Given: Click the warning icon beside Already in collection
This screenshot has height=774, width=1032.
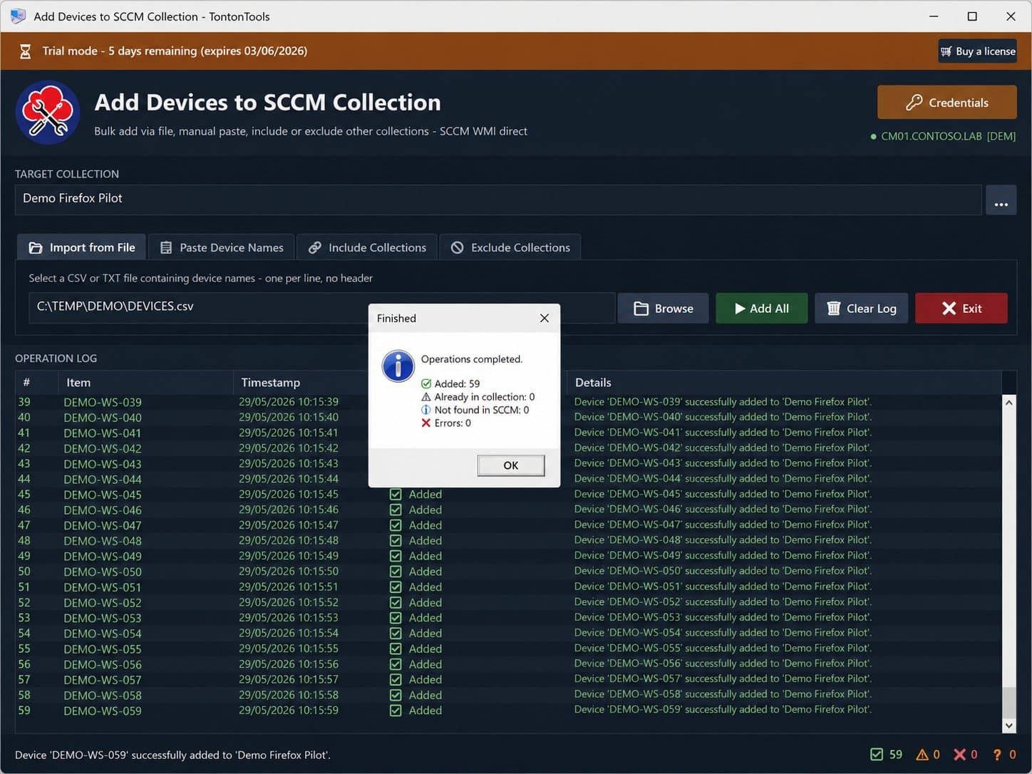Looking at the screenshot, I should tap(426, 397).
